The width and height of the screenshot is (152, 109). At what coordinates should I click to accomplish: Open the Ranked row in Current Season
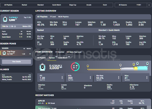coord(16,34)
